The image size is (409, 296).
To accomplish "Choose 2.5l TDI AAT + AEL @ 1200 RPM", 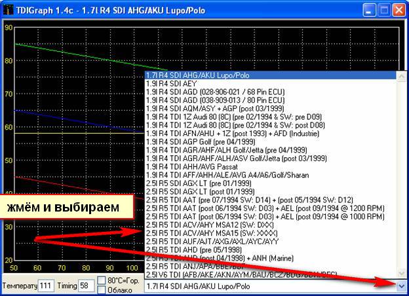I will (270, 208).
